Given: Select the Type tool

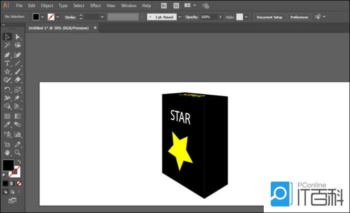Looking at the screenshot, I should click(x=7, y=63).
